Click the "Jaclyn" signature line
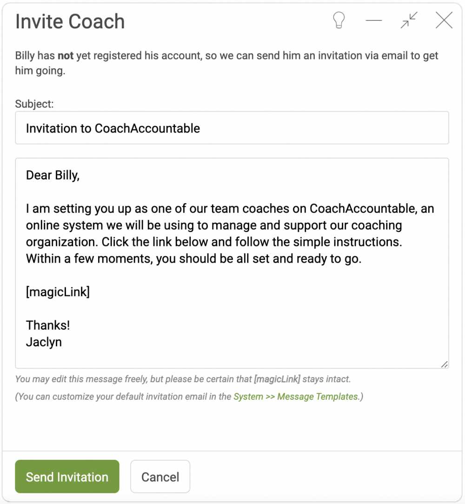The height and width of the screenshot is (504, 465). point(44,342)
